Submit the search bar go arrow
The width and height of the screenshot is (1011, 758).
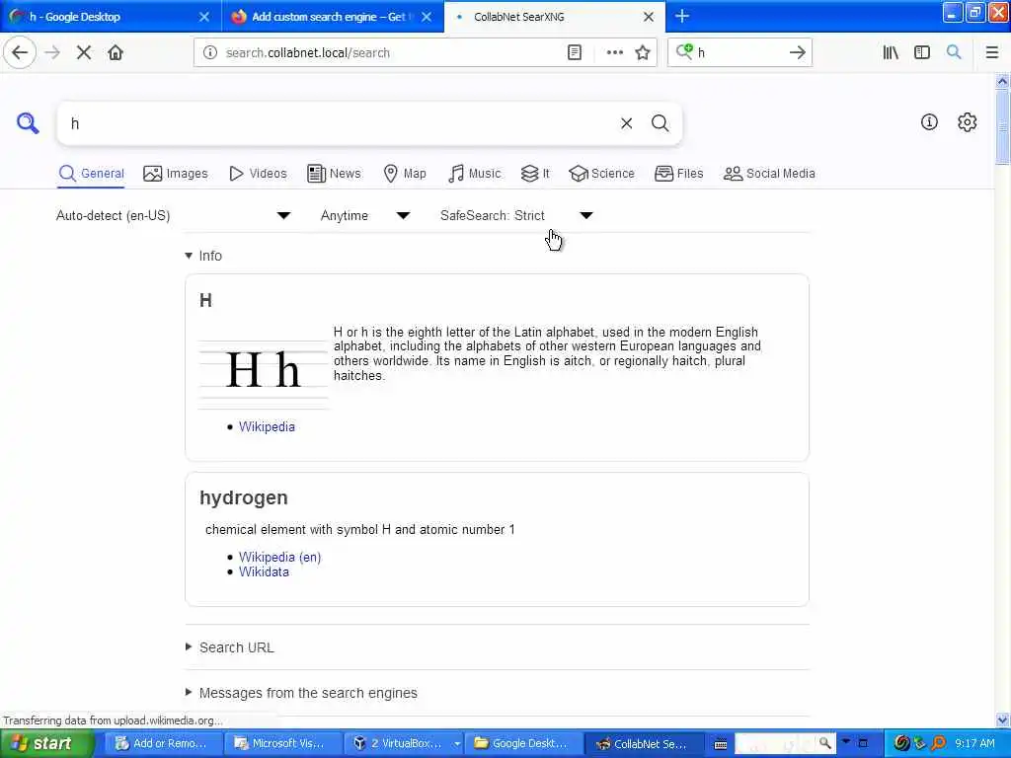point(798,52)
